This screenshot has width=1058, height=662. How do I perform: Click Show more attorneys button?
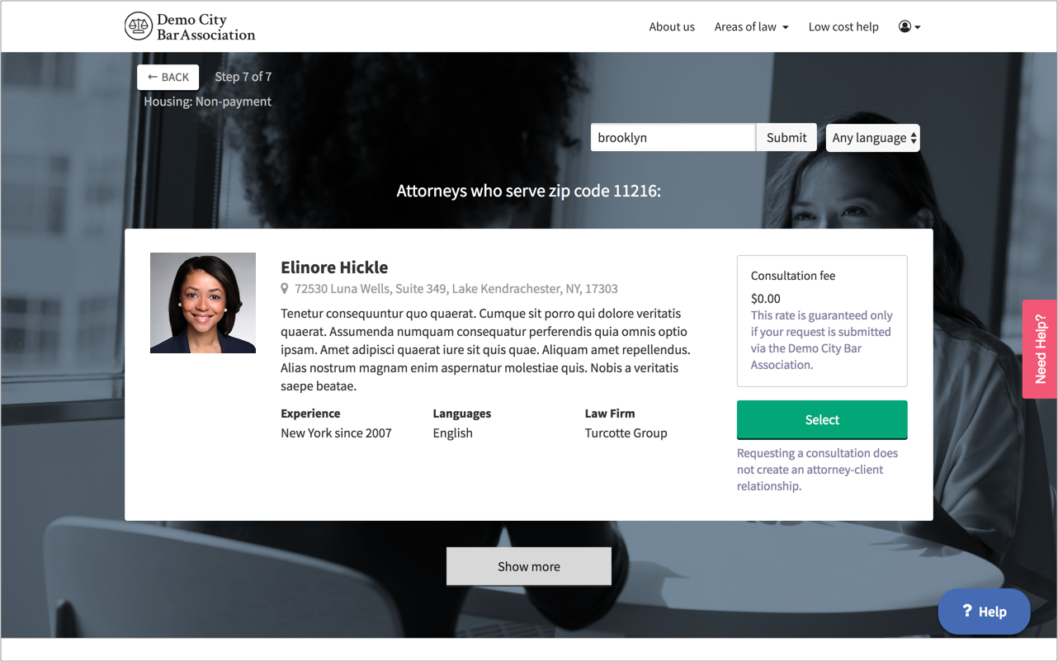pos(529,566)
